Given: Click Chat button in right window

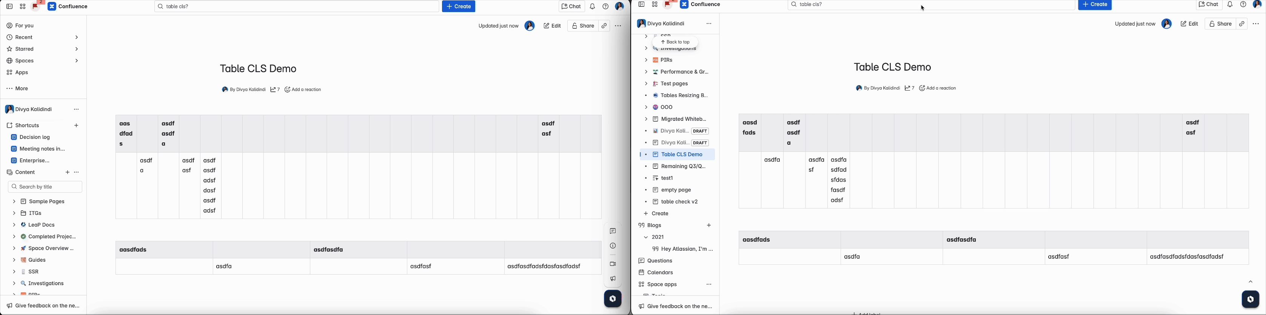Looking at the screenshot, I should [1209, 5].
